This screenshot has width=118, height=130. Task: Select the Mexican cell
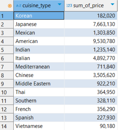[x=39, y=33]
